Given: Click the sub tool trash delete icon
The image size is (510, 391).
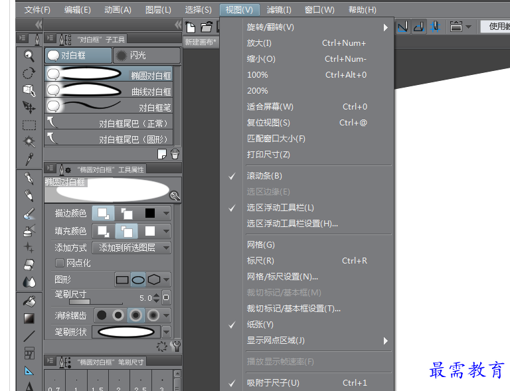Looking at the screenshot, I should click(175, 154).
